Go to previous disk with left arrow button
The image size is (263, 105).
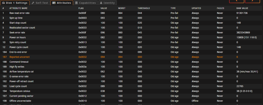(237, 1)
